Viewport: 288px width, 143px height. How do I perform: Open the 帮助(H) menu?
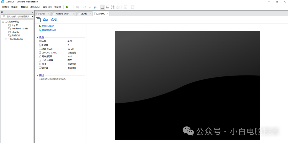coord(58,7)
